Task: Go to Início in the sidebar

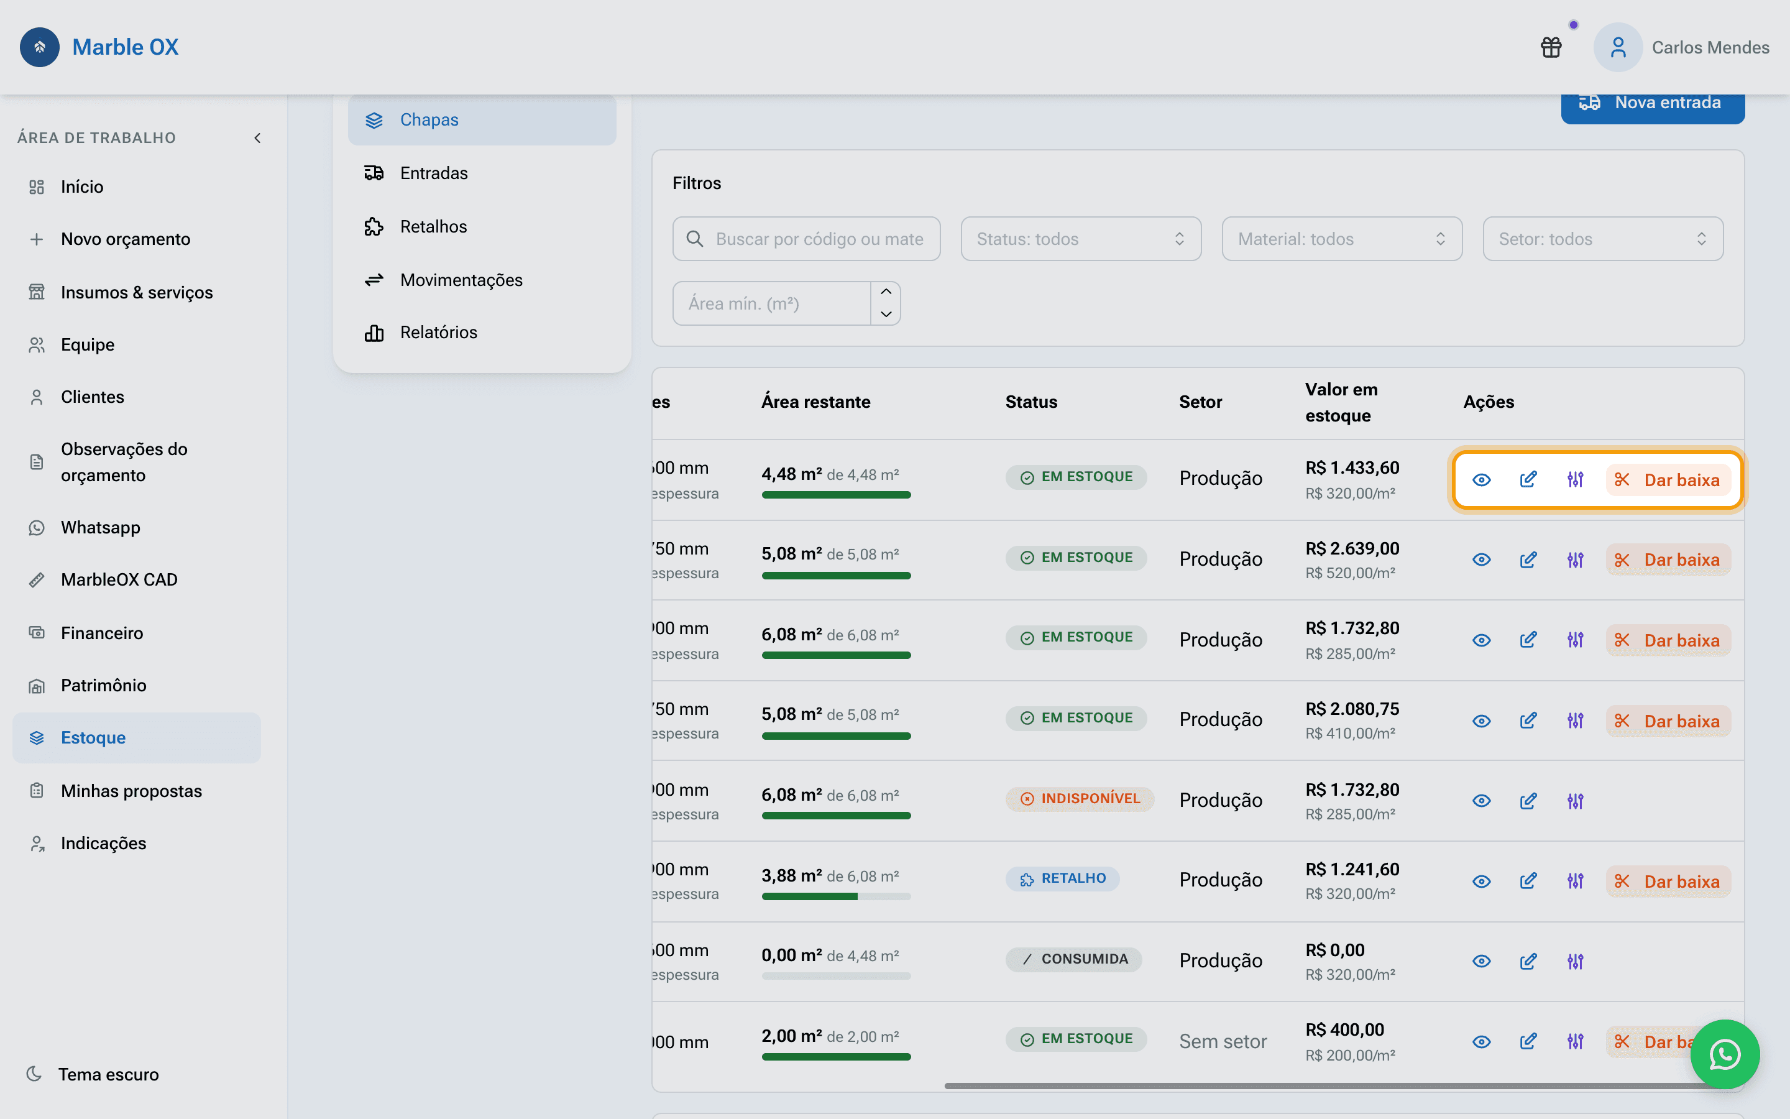Action: click(137, 186)
